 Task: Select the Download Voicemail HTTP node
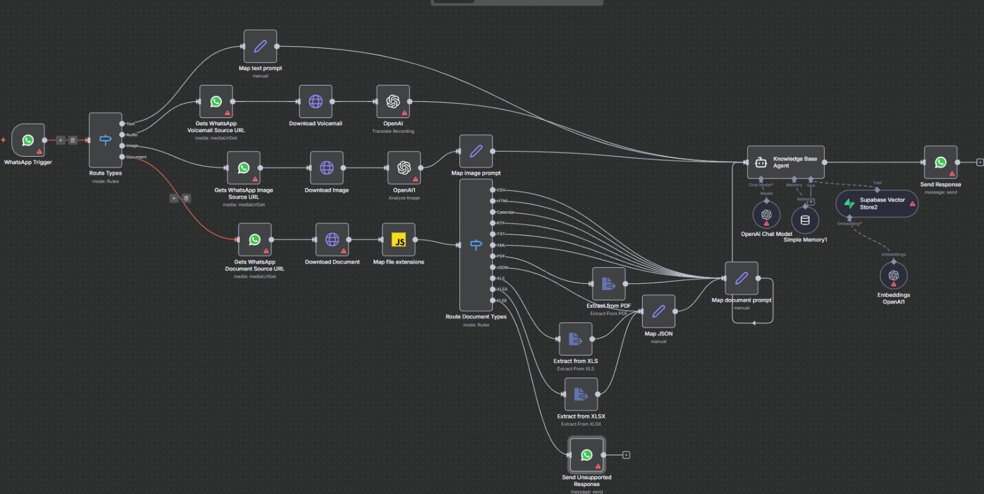pyautogui.click(x=315, y=101)
